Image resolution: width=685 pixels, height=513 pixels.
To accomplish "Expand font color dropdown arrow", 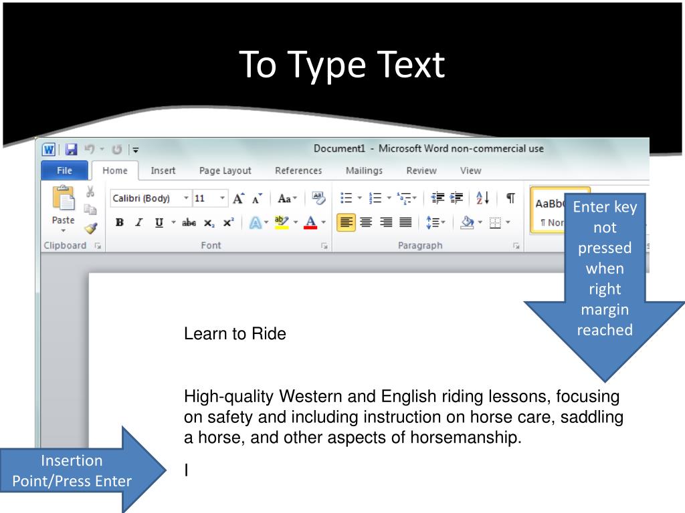I will [x=324, y=222].
